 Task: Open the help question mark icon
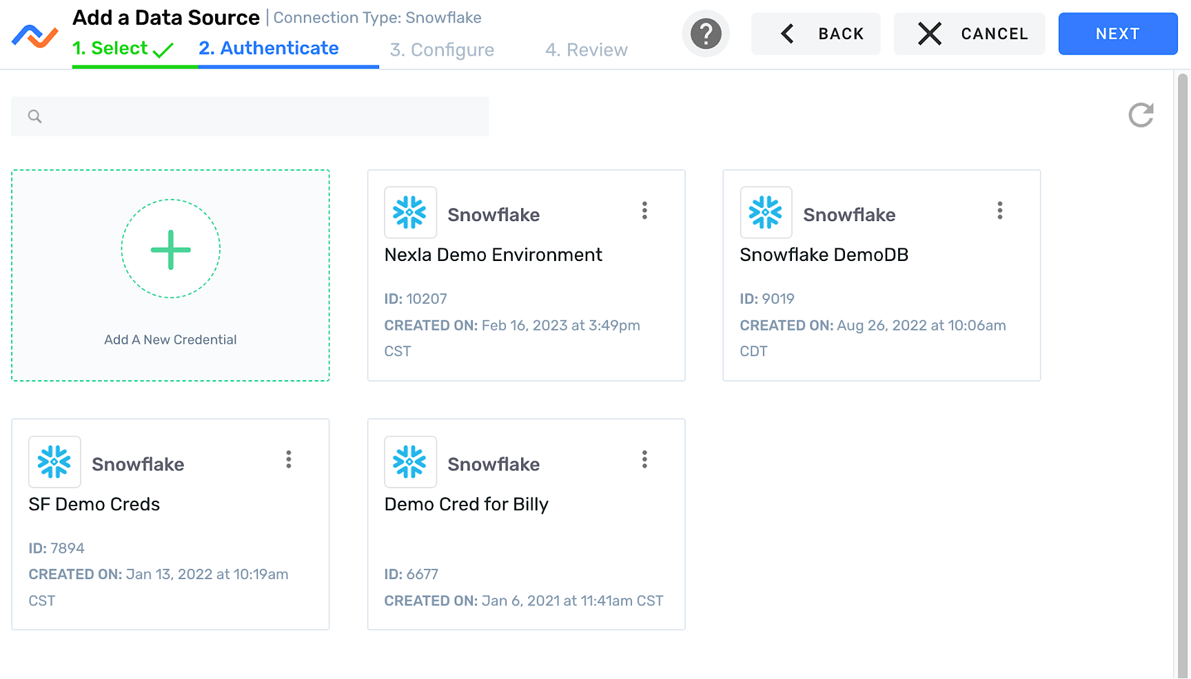(x=706, y=34)
